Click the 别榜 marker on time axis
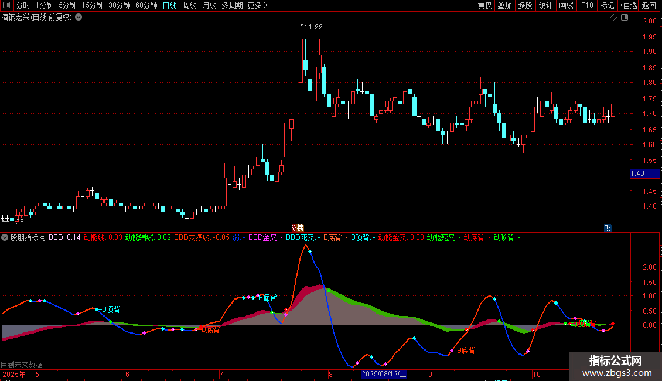The image size is (662, 381). [x=298, y=228]
